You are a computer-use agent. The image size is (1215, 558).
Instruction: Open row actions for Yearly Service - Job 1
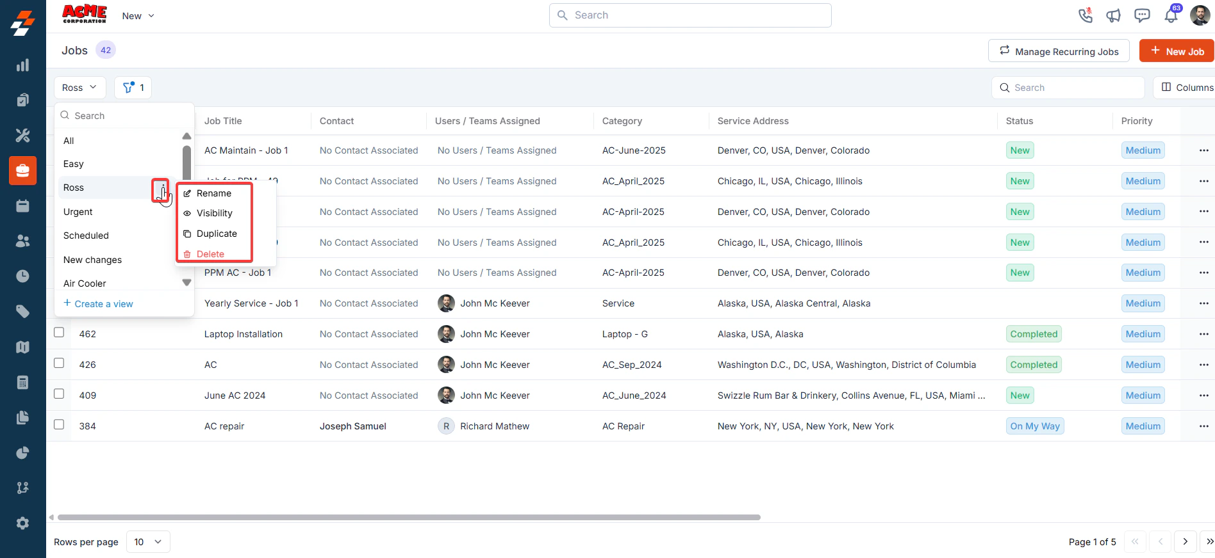point(1203,303)
